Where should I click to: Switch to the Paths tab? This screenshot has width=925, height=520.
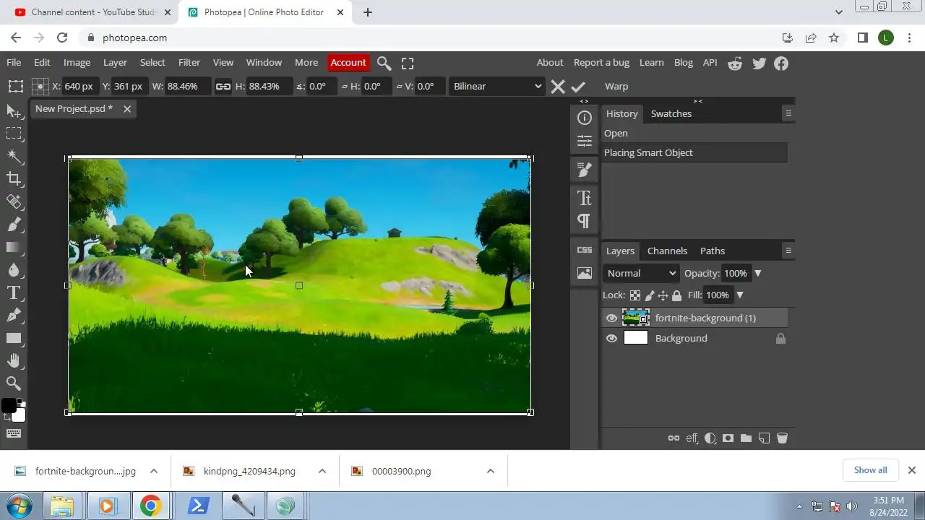[x=713, y=251]
